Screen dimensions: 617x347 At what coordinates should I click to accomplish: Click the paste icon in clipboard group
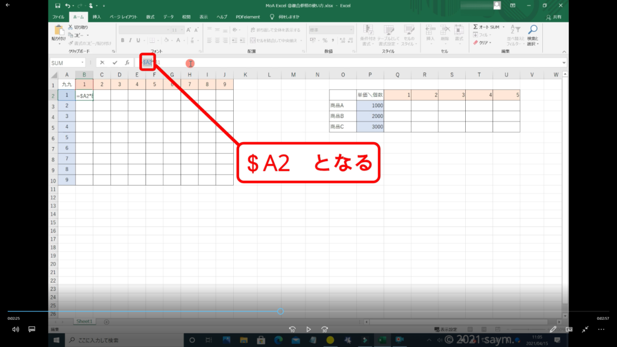coord(59,30)
